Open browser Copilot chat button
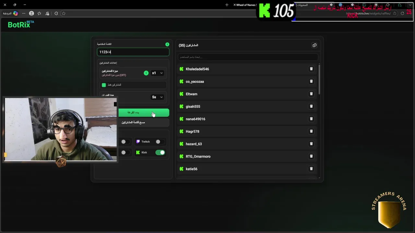415x233 pixels. 11,13
